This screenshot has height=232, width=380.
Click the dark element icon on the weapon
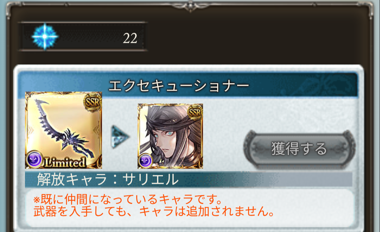click(34, 159)
